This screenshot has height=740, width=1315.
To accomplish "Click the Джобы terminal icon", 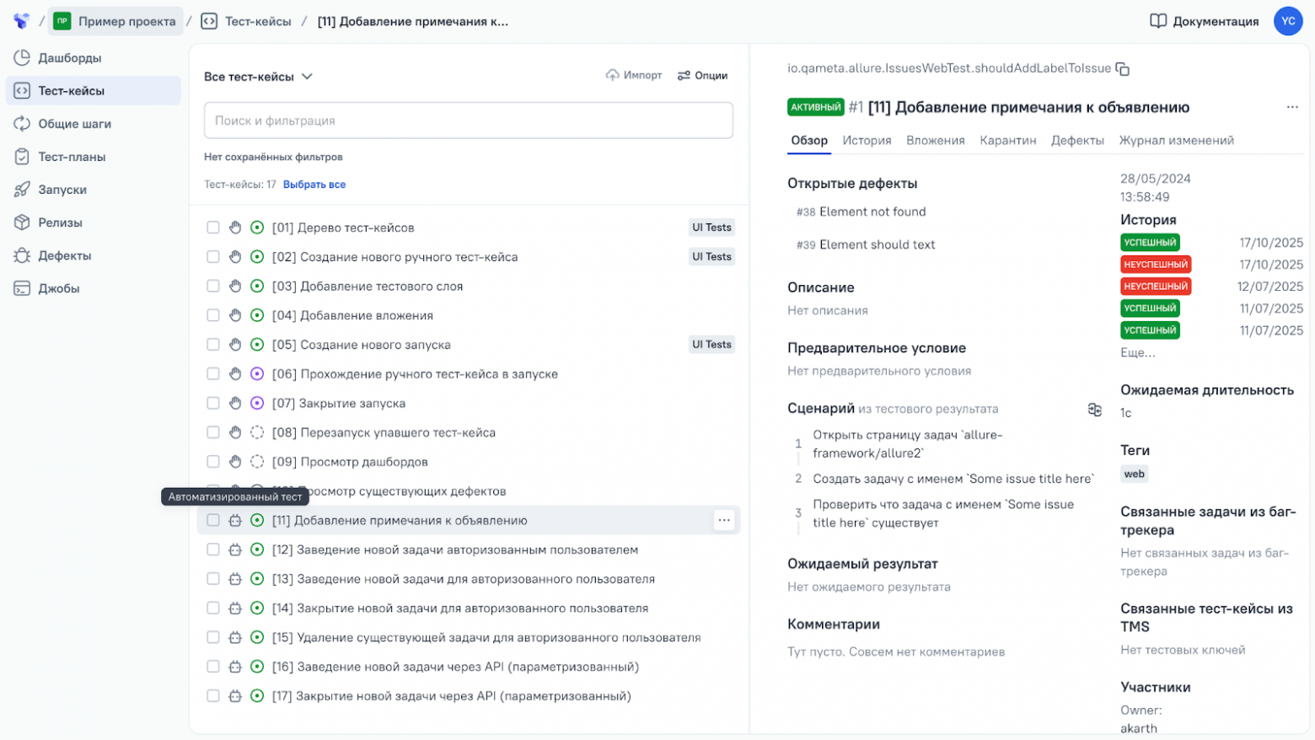I will [22, 288].
